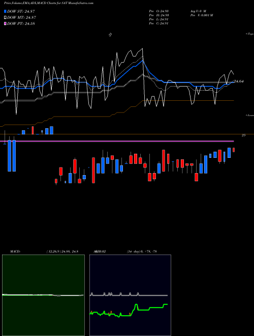
Task: Click the chart title mentioning MunafaSutra.com
Action: click(49, 3)
